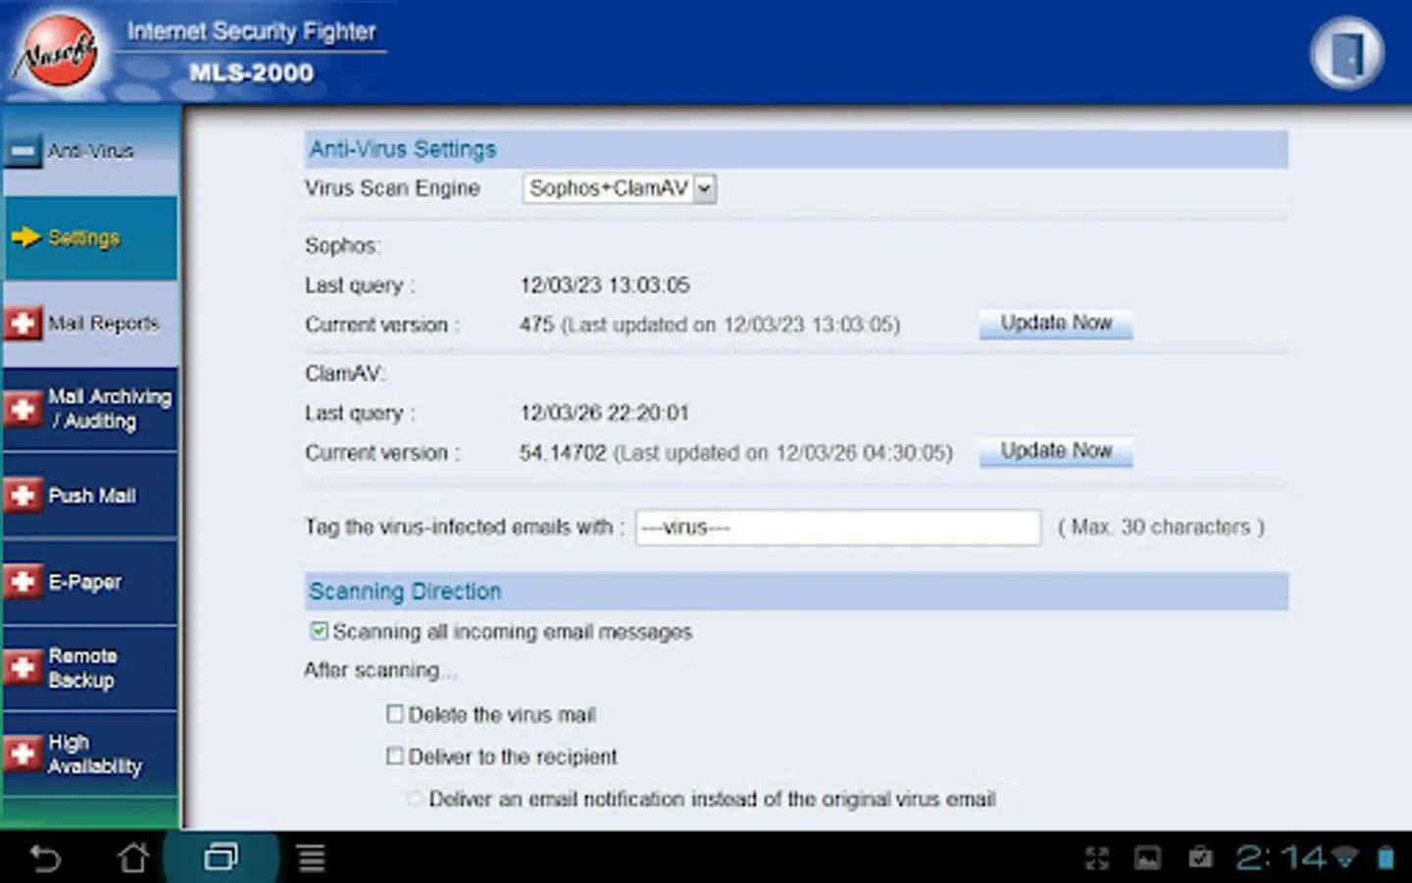
Task: Click Update Now for Sophos
Action: click(1056, 324)
